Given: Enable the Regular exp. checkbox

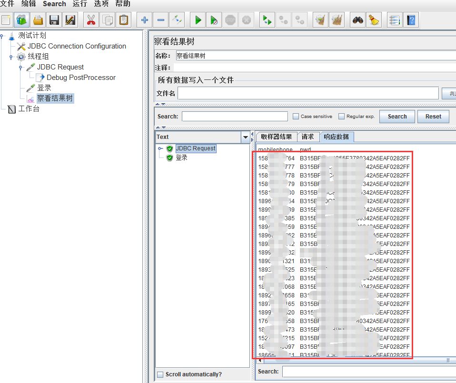Looking at the screenshot, I should click(x=341, y=116).
